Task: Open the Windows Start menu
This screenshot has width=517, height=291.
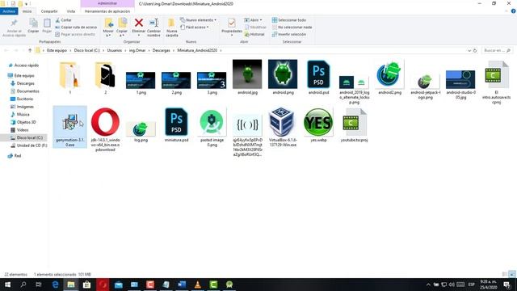Action: (7, 285)
